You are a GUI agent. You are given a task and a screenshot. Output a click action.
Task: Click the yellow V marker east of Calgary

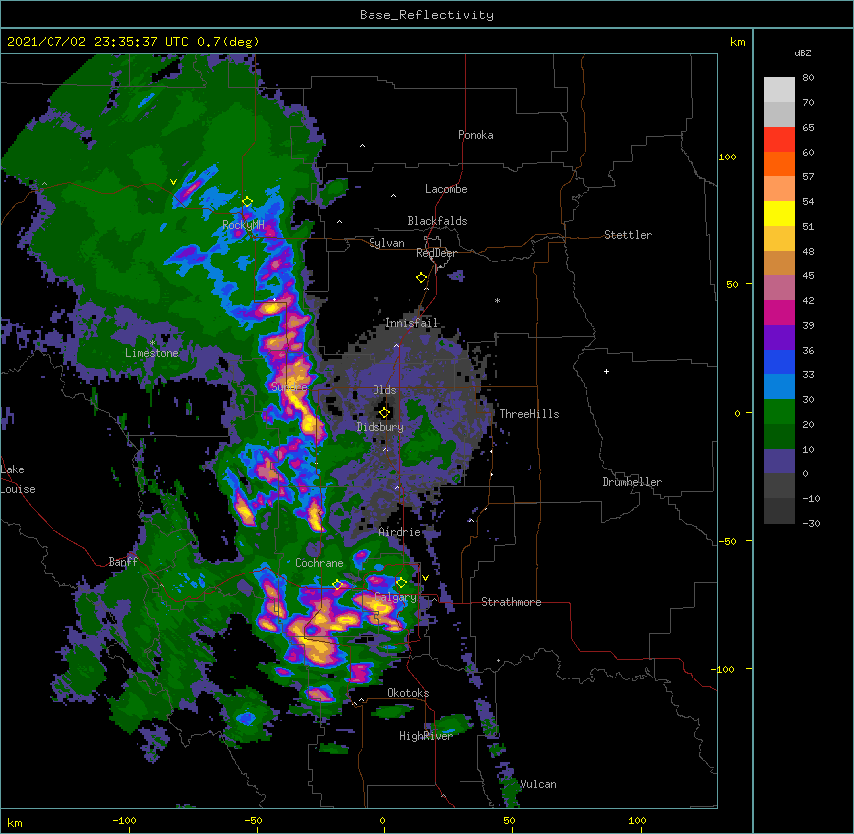click(x=425, y=578)
